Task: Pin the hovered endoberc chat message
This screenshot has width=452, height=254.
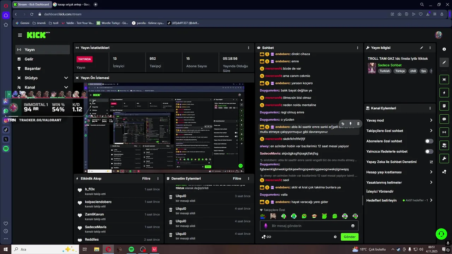Action: pyautogui.click(x=350, y=124)
